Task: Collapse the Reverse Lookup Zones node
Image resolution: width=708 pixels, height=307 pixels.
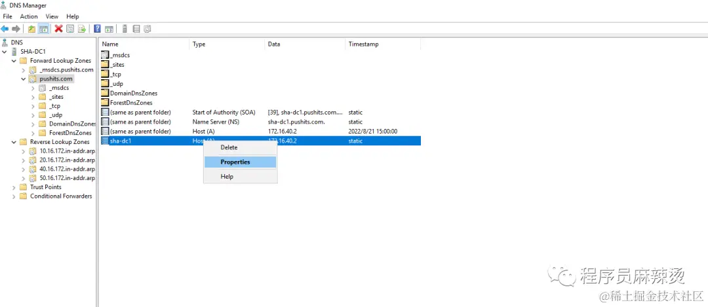Action: tap(14, 142)
